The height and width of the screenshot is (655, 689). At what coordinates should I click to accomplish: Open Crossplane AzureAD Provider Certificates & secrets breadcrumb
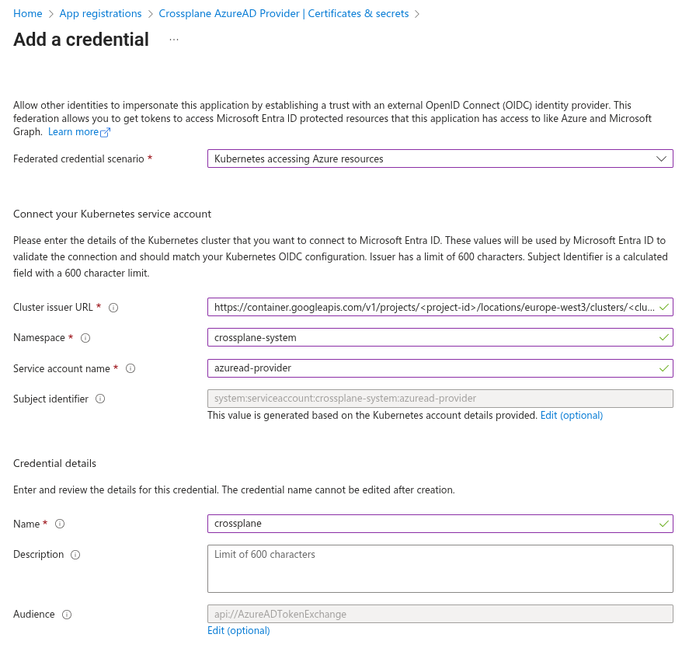[x=284, y=14]
